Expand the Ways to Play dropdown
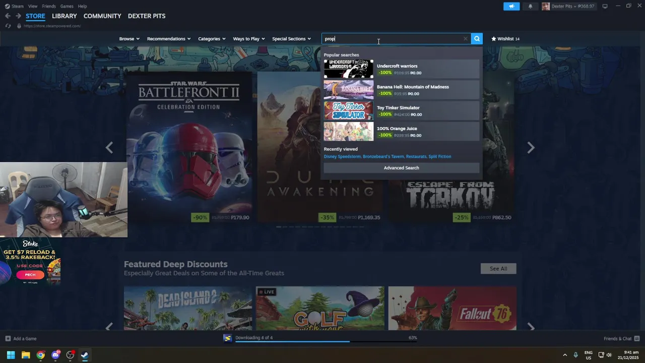Viewport: 645px width, 363px height. click(x=249, y=39)
